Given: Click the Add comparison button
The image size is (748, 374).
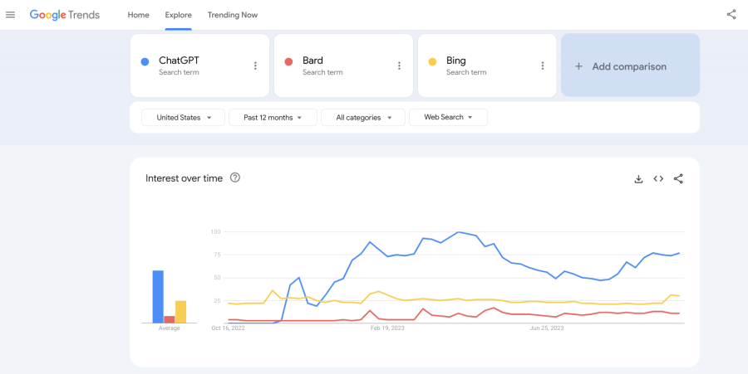Looking at the screenshot, I should tap(630, 66).
